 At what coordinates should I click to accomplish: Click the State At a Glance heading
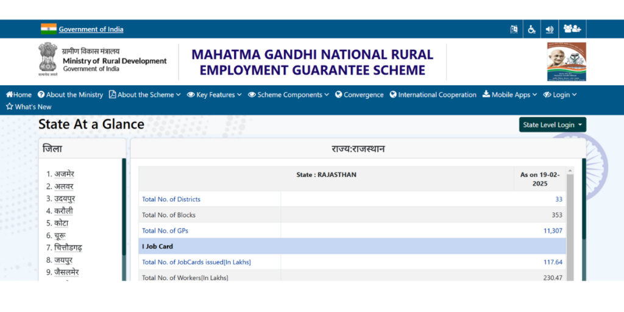[91, 124]
